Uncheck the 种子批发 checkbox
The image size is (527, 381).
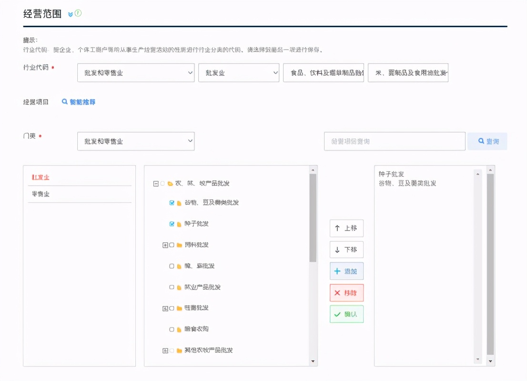(172, 224)
